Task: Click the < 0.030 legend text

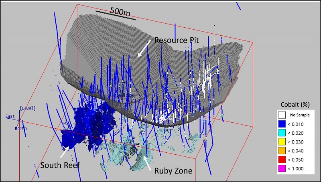Action: 296,142
